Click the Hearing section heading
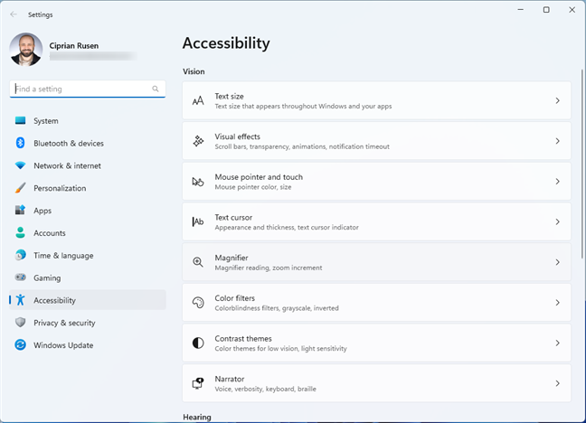The image size is (586, 423). click(197, 417)
